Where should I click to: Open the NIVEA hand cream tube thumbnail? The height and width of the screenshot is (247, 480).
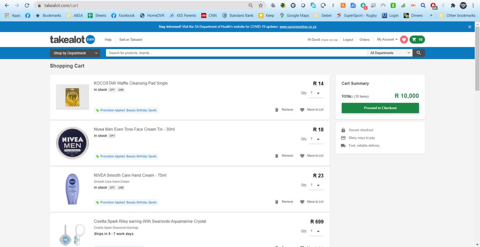(x=72, y=189)
